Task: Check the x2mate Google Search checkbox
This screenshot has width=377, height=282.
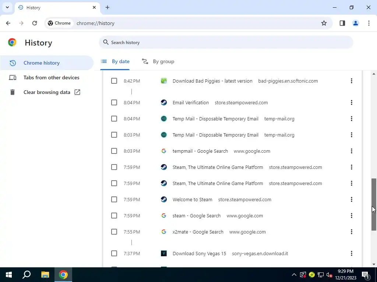Action: [114, 232]
